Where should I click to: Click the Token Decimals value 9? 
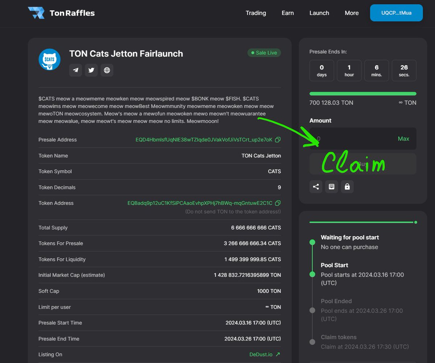coord(279,187)
